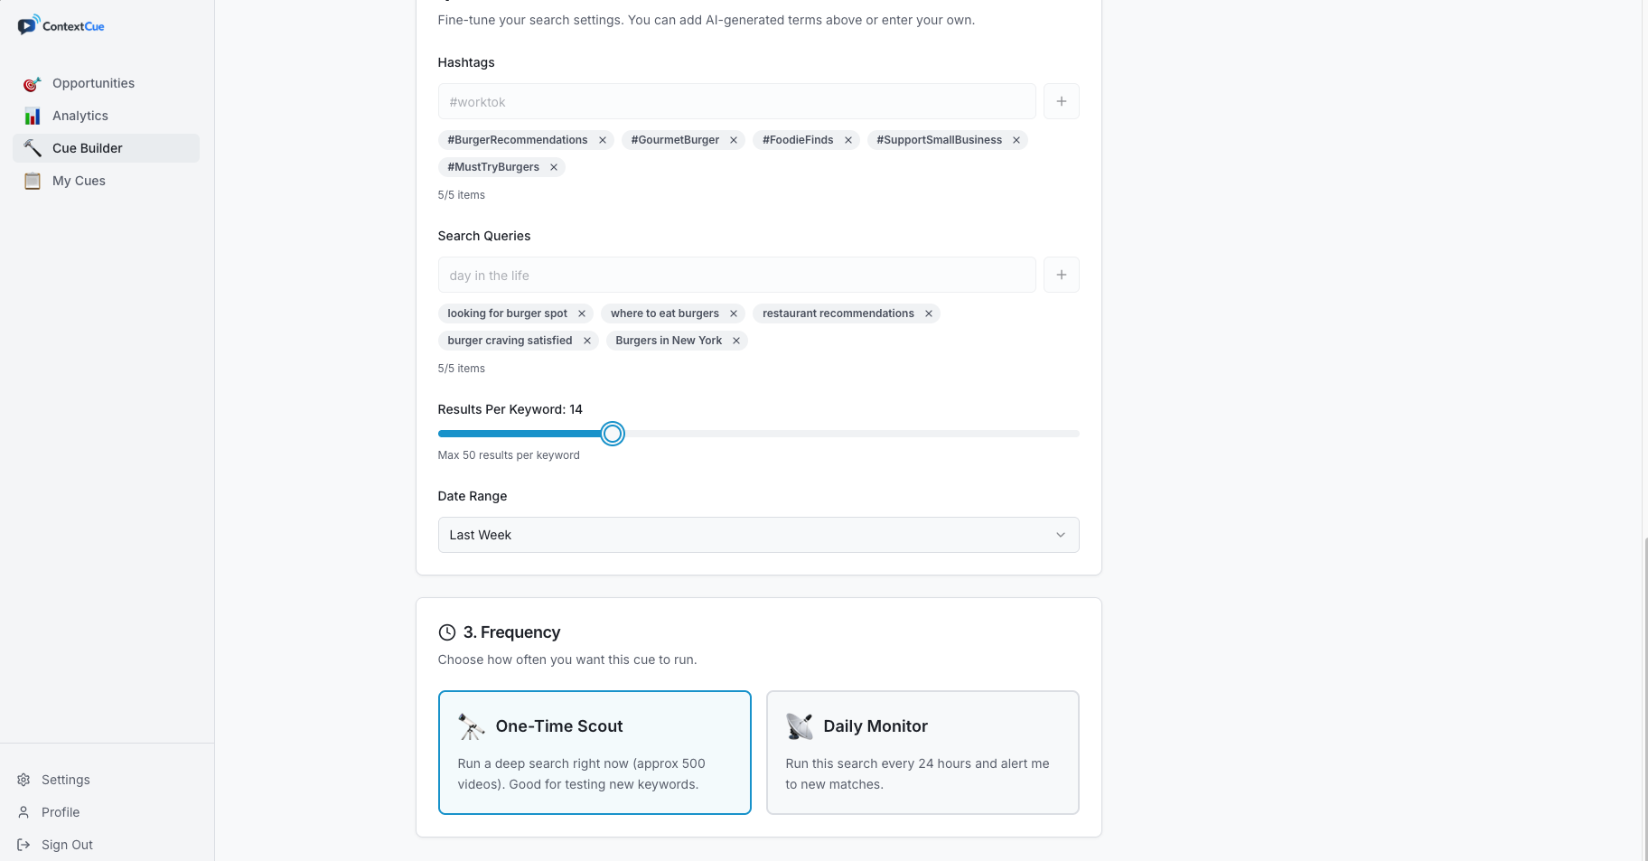
Task: Select the Daily Monitor frequency option
Action: click(x=922, y=753)
